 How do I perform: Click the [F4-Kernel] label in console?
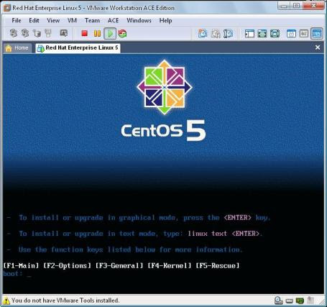click(x=170, y=265)
